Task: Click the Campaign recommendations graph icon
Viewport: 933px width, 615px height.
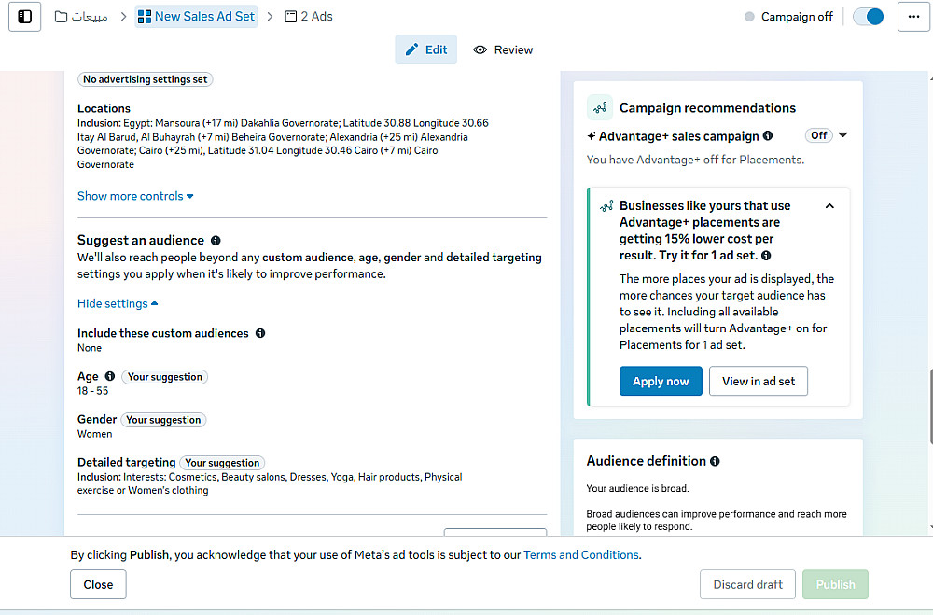Action: (600, 108)
